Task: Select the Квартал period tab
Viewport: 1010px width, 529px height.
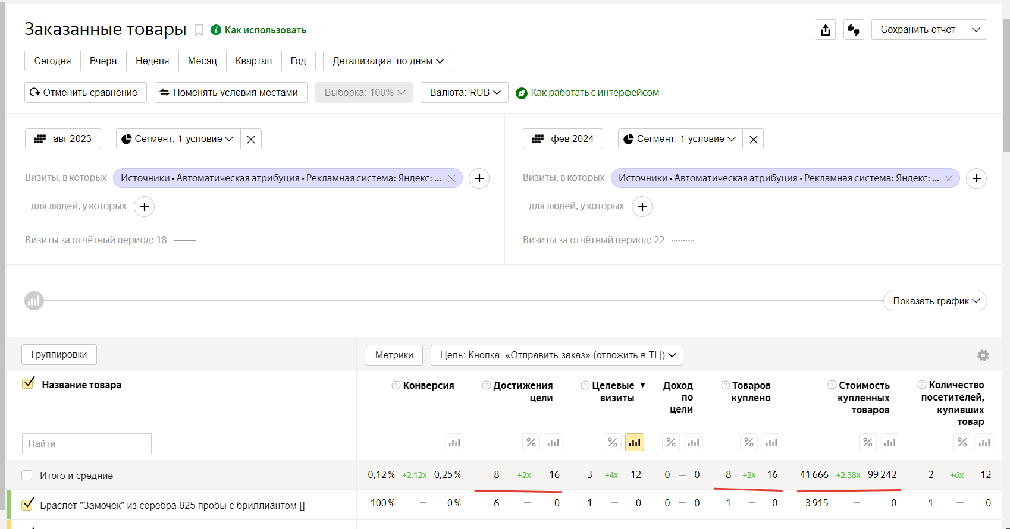Action: point(253,61)
